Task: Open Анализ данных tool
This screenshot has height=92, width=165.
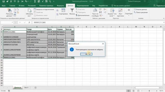Action: coord(141,9)
